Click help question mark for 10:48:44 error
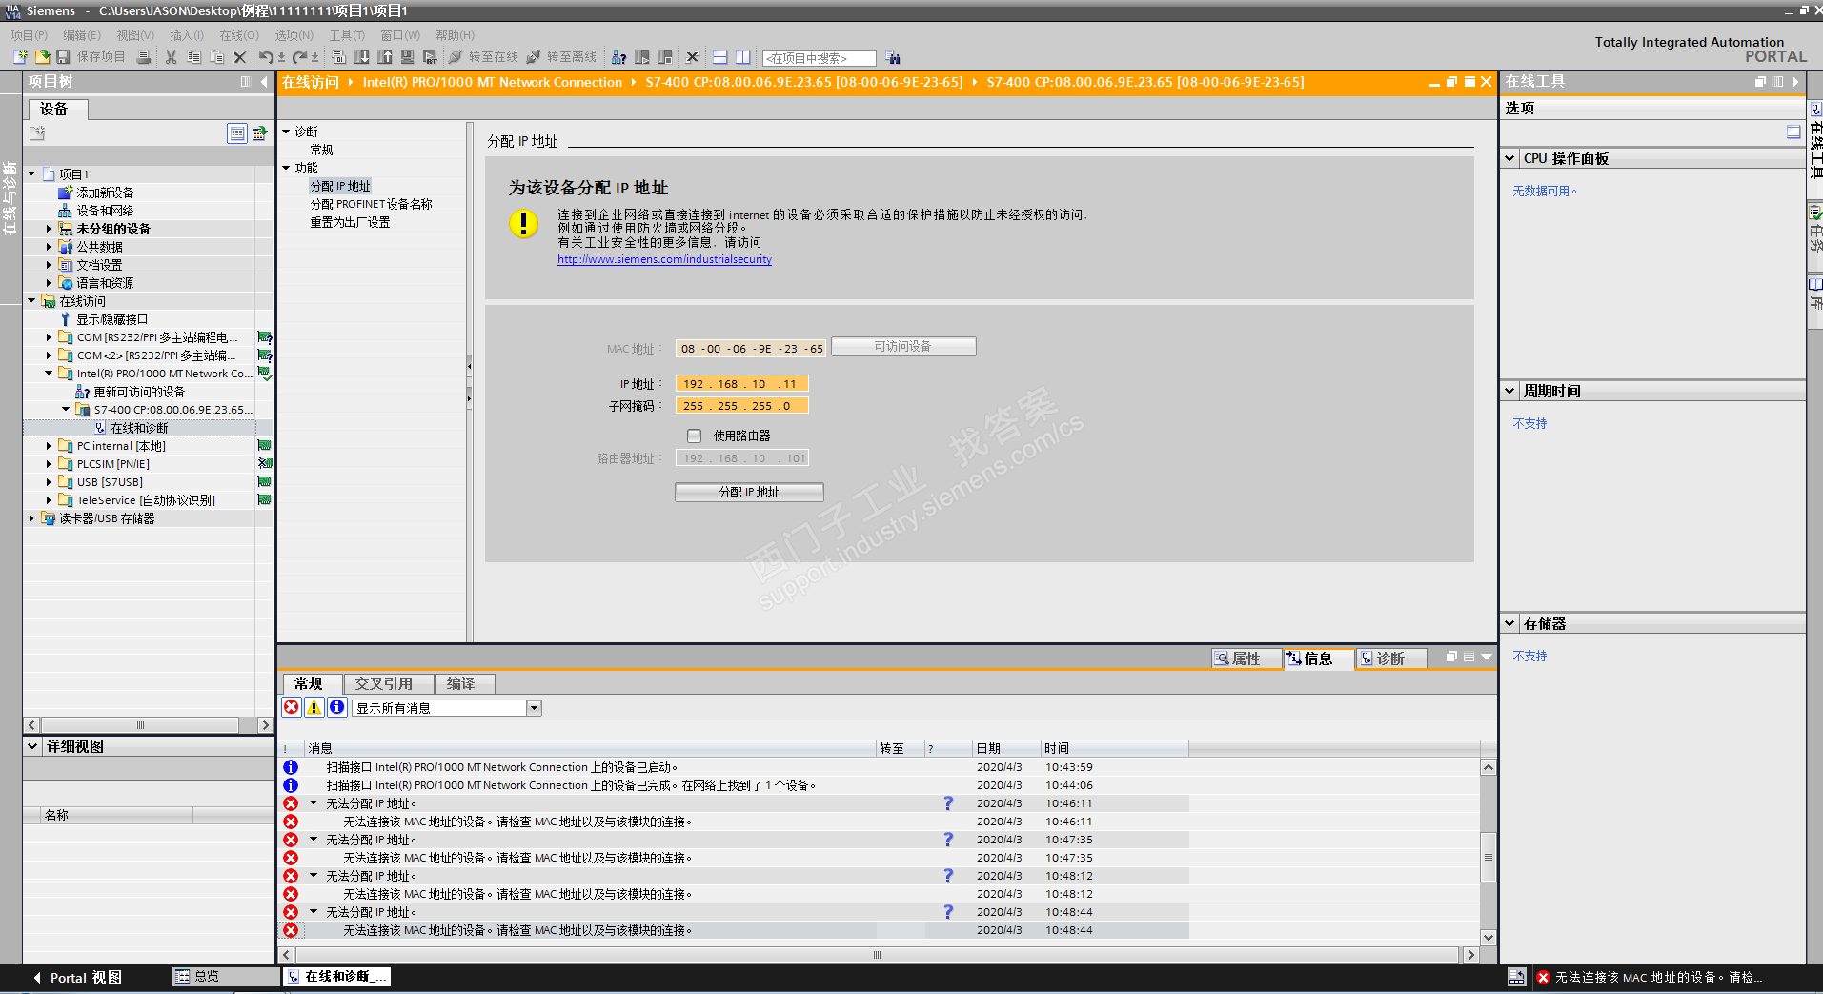The image size is (1823, 994). pyautogui.click(x=948, y=912)
